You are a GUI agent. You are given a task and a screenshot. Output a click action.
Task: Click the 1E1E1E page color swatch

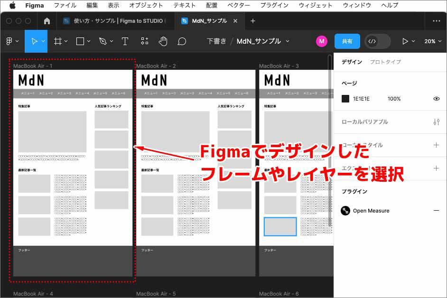pyautogui.click(x=345, y=99)
